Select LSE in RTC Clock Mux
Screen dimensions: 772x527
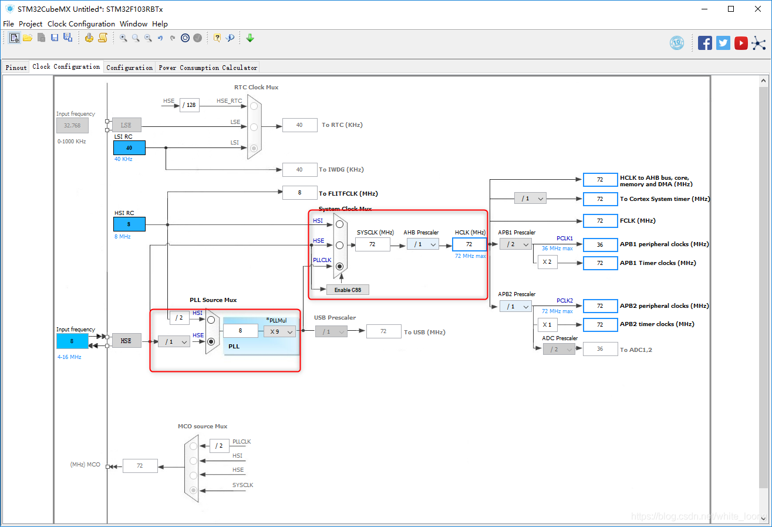pyautogui.click(x=254, y=127)
